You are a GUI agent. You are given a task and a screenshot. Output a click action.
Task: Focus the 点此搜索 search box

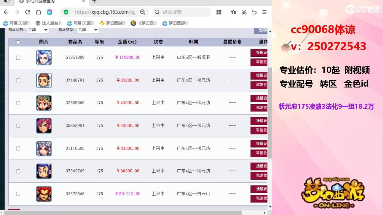(x=181, y=12)
